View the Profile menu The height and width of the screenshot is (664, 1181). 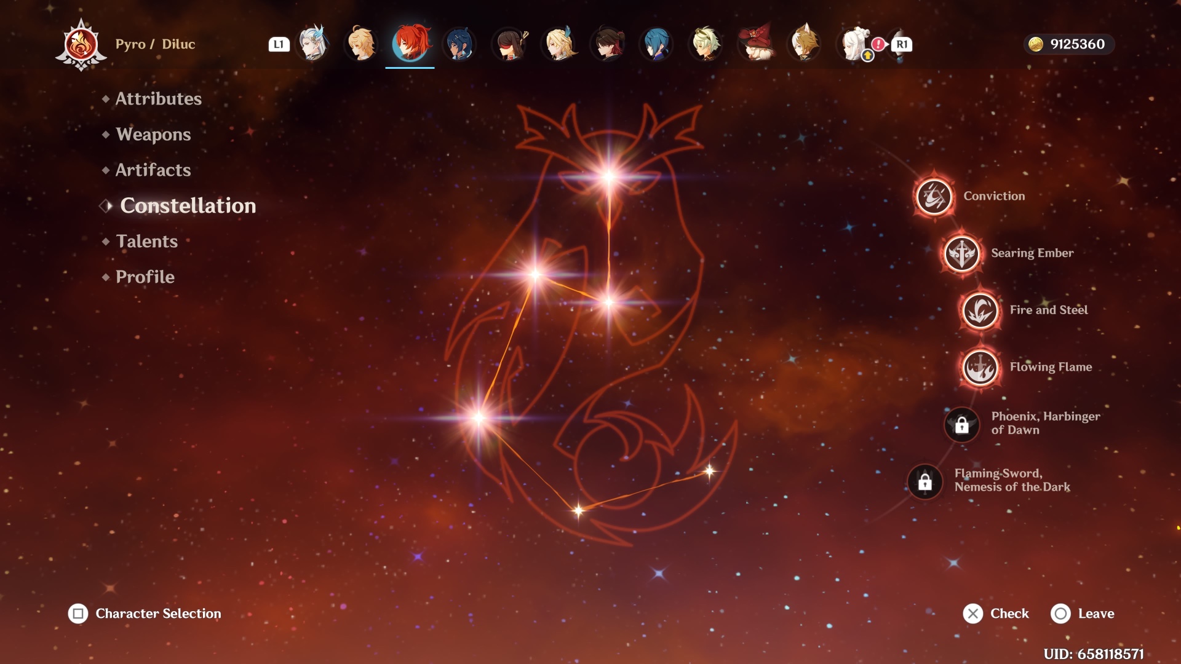click(145, 277)
